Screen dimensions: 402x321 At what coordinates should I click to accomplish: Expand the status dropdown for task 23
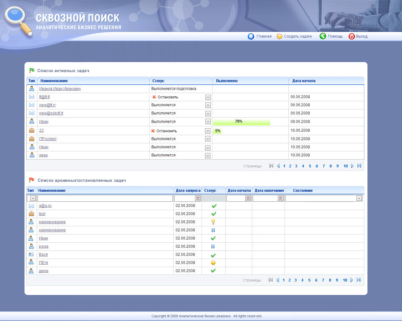pos(208,131)
